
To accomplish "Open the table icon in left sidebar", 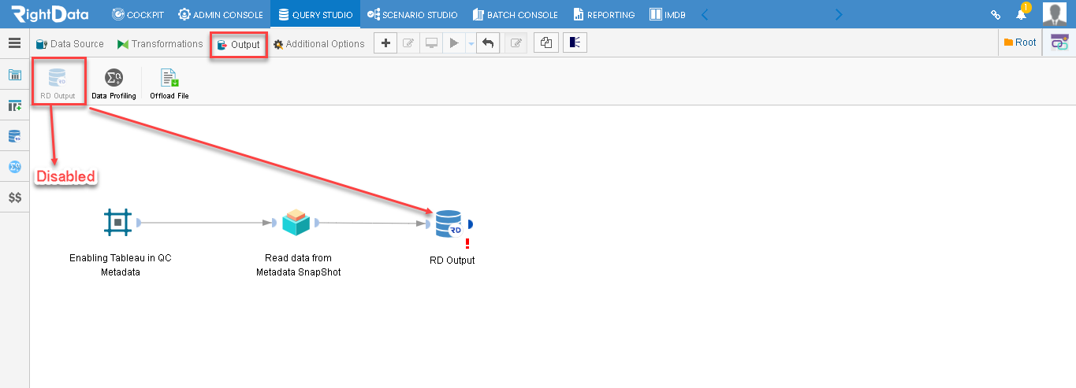I will click(14, 75).
